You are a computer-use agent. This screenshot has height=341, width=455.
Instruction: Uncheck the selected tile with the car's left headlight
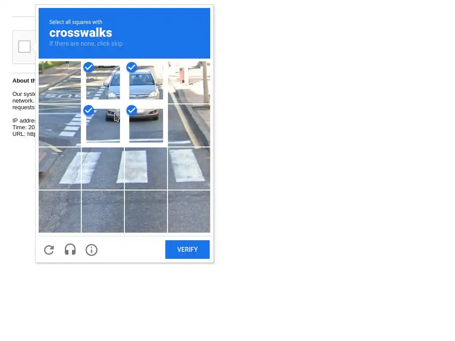(103, 125)
